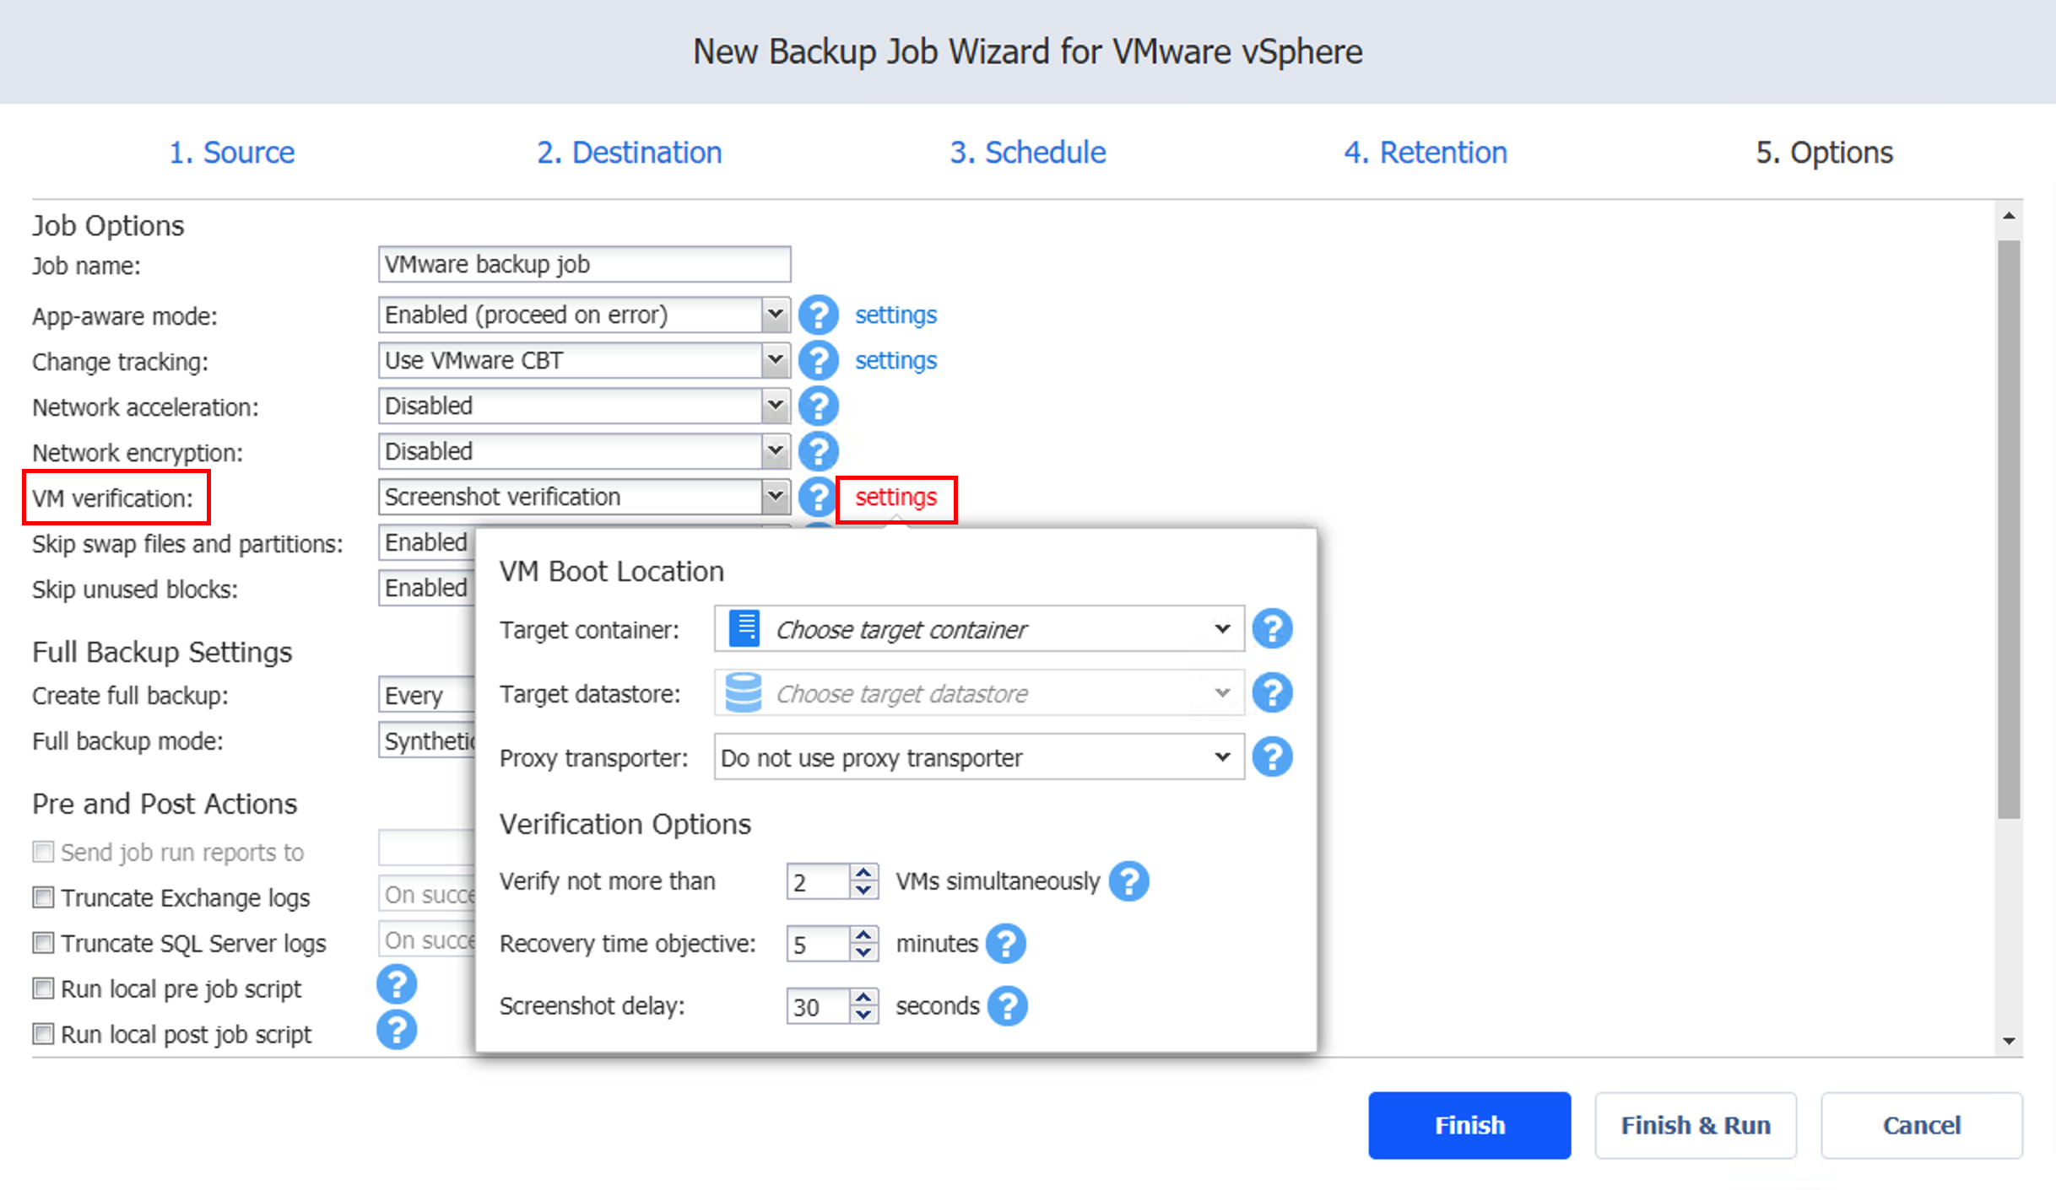Go to 2. Destination step
2056x1190 pixels.
630,153
